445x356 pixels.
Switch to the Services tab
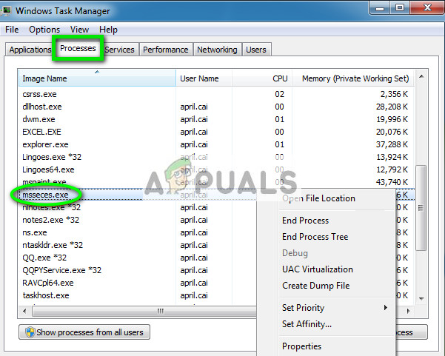tap(119, 50)
